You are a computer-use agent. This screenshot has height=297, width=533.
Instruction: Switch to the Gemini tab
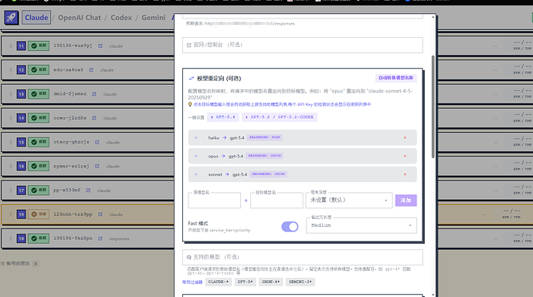(153, 18)
